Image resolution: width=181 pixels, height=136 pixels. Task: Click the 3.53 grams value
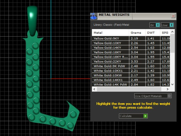[x=134, y=62]
